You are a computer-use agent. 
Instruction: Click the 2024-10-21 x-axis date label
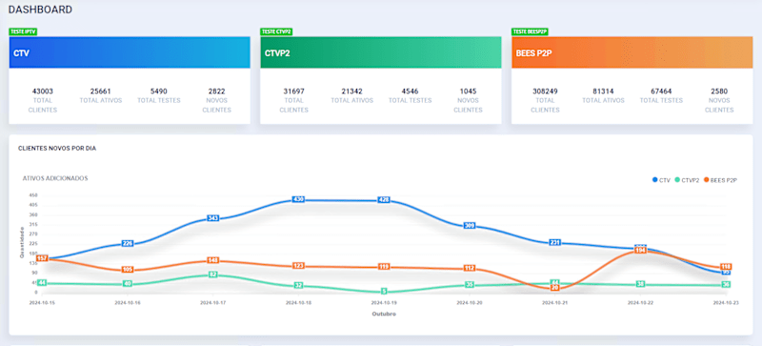click(x=555, y=302)
